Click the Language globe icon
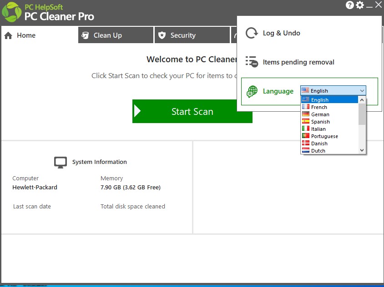 point(252,91)
